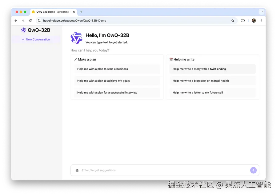Click 'How can I help you today?' text
The height and width of the screenshot is (195, 277).
click(x=90, y=50)
